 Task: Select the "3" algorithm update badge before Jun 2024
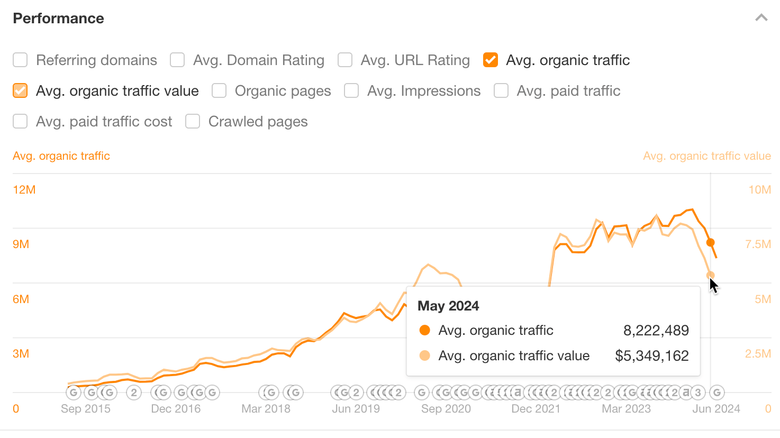click(x=697, y=392)
